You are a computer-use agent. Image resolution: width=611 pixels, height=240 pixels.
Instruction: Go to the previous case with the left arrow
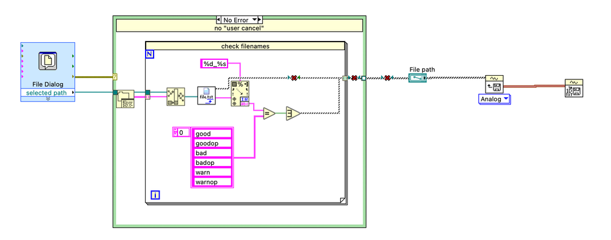[x=218, y=20]
